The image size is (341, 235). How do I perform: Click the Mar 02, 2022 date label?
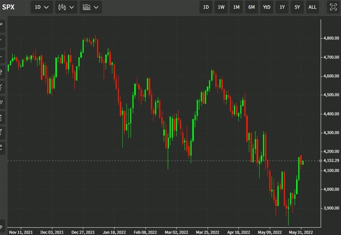tap(176, 232)
